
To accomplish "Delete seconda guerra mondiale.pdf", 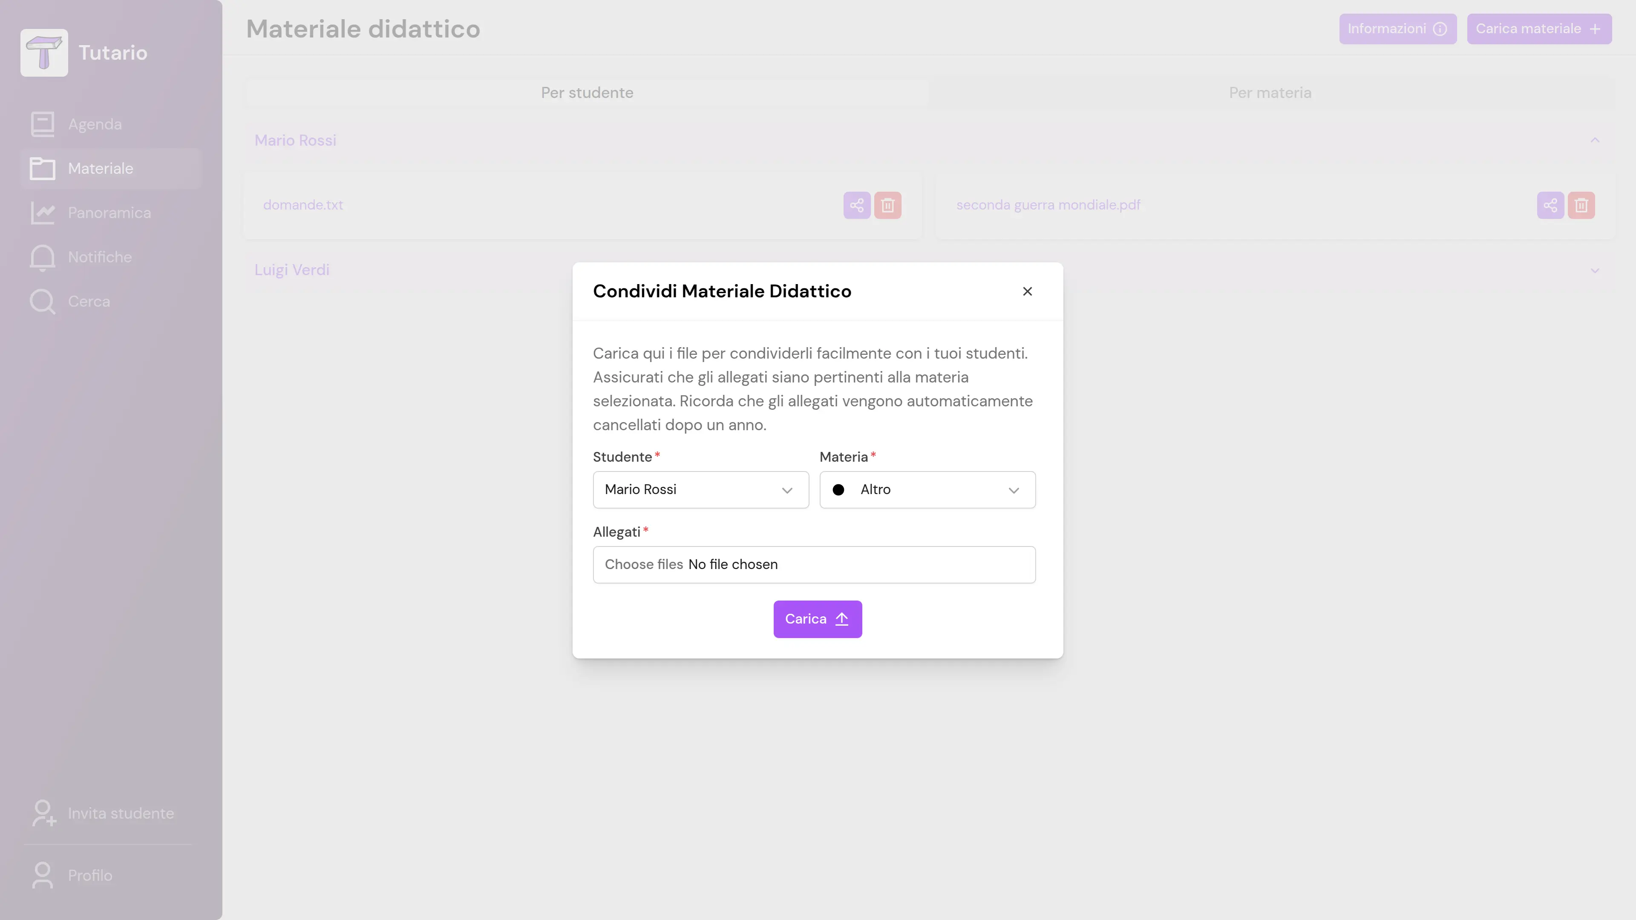I will tap(1581, 205).
